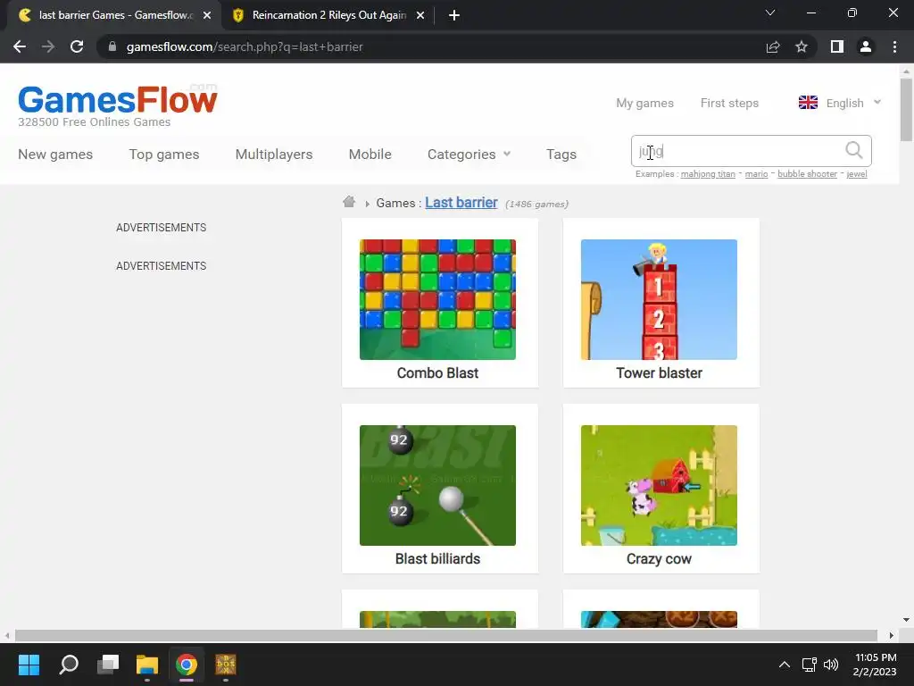Bookmark this page with star icon

802,46
